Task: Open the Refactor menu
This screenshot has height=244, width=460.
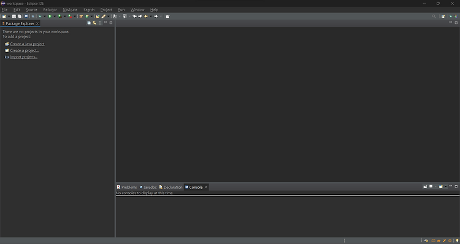Action: pyautogui.click(x=50, y=10)
